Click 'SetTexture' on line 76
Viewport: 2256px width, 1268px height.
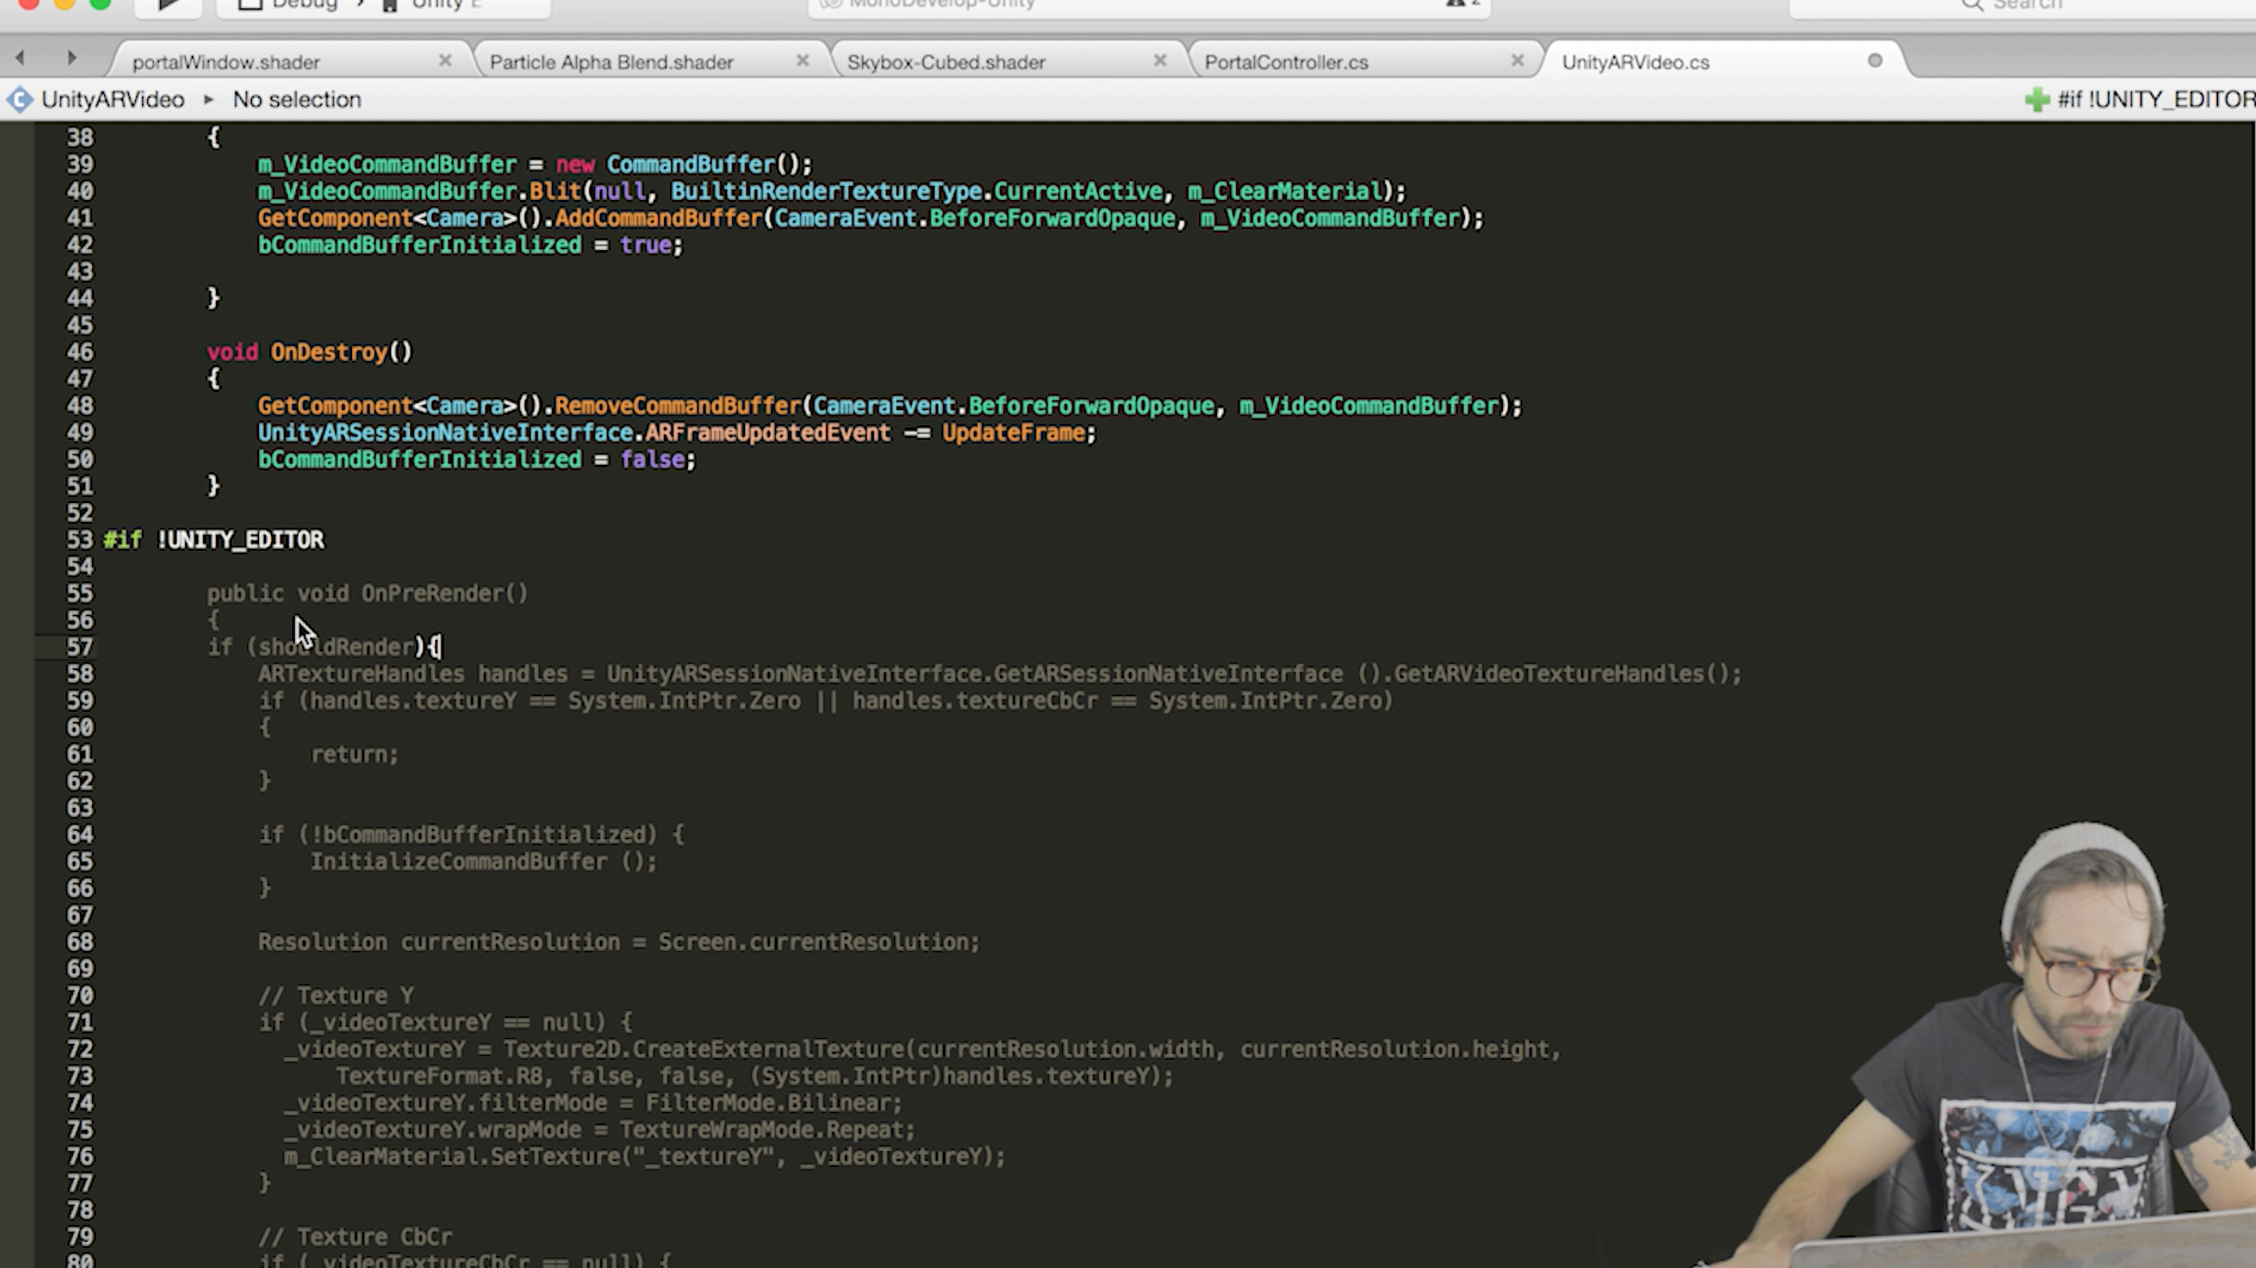tap(554, 1157)
